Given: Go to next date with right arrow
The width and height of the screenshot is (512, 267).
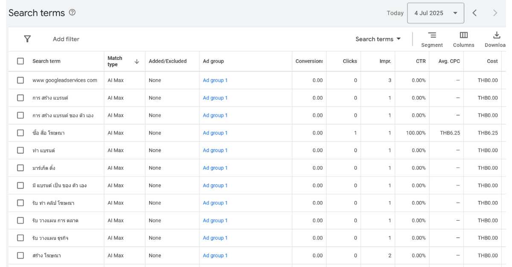Looking at the screenshot, I should pos(495,13).
